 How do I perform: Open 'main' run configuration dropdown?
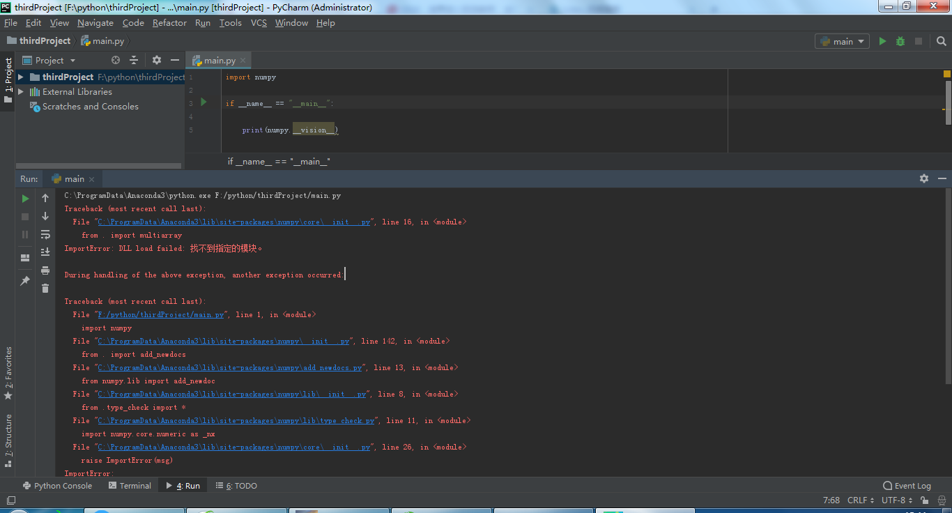point(842,41)
